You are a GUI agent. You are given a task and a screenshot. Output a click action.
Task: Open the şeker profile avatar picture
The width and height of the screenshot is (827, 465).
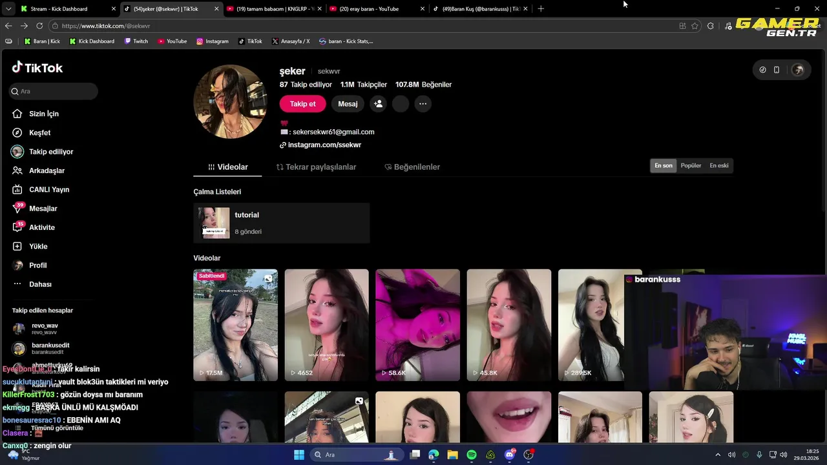click(231, 101)
